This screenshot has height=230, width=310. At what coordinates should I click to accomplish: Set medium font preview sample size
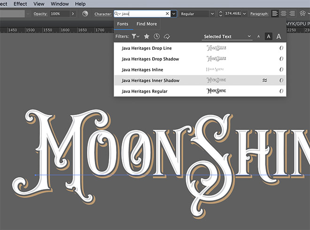[x=268, y=37]
